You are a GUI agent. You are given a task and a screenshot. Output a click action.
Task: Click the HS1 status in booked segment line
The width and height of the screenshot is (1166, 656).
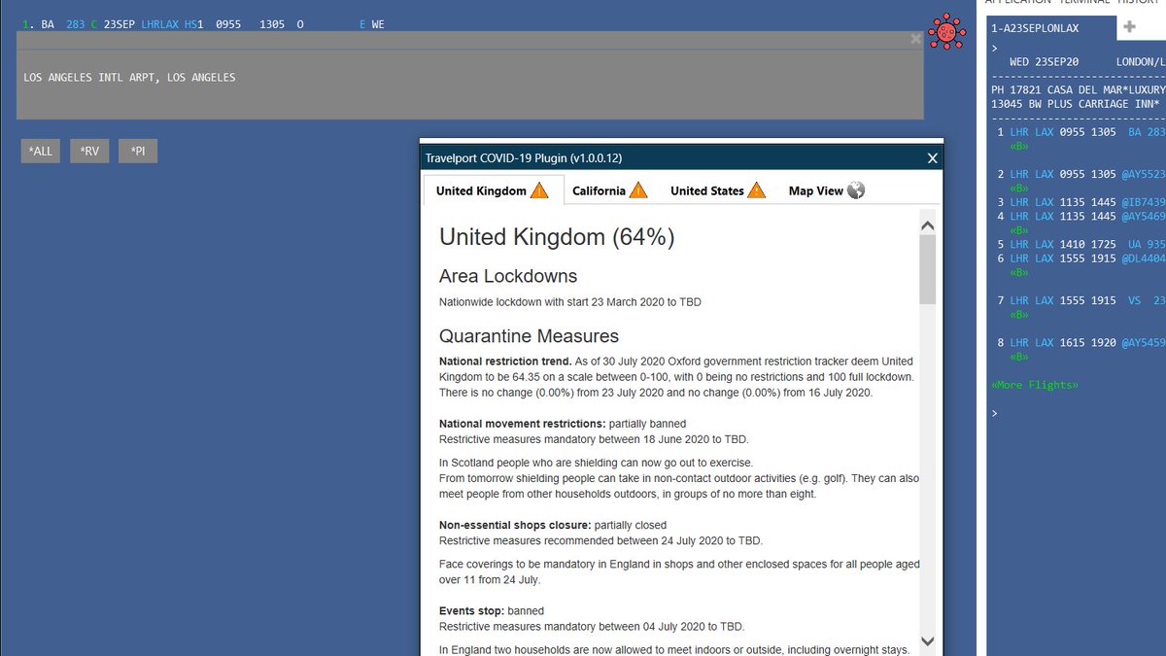[x=193, y=24]
